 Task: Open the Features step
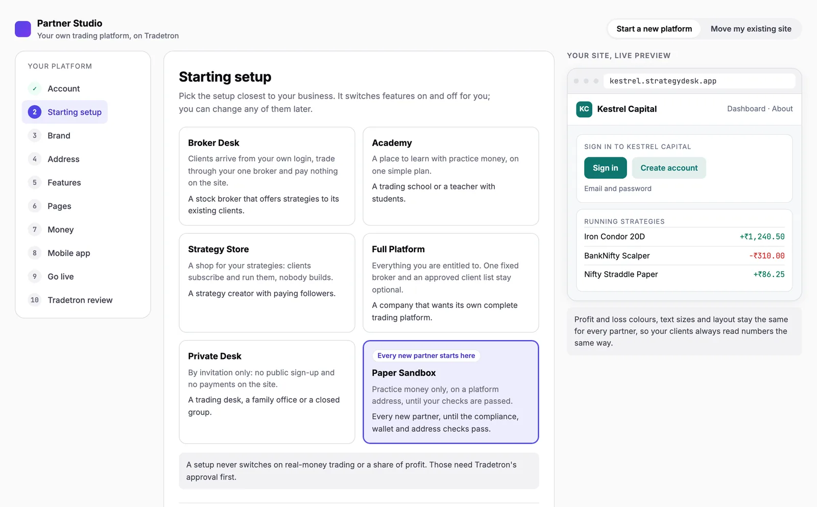click(55, 183)
